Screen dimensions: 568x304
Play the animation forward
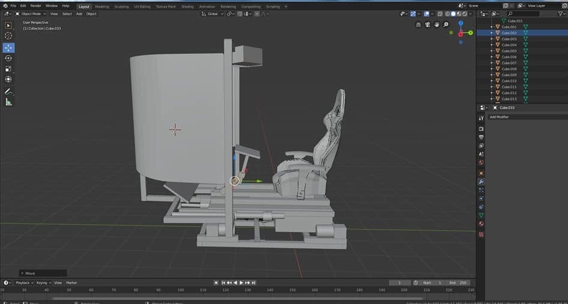click(241, 282)
